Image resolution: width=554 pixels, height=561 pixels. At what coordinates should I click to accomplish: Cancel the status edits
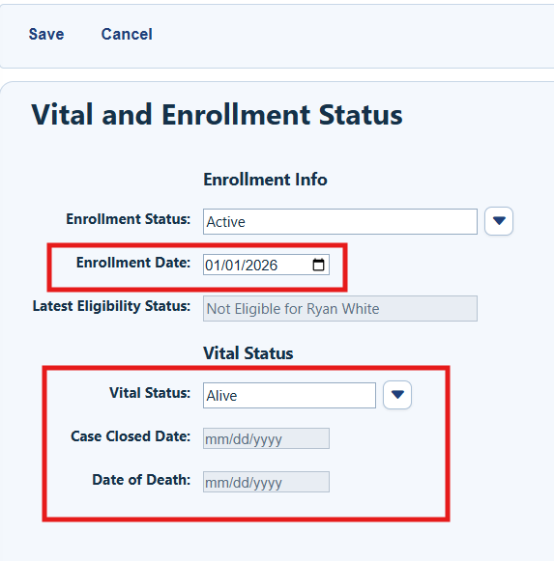click(127, 34)
